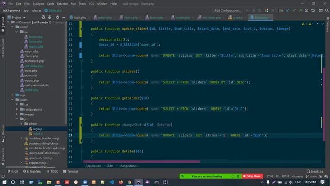Viewport: 330px width, 186px height.
Task: Open the Navigate menu
Action: pos(39,4)
